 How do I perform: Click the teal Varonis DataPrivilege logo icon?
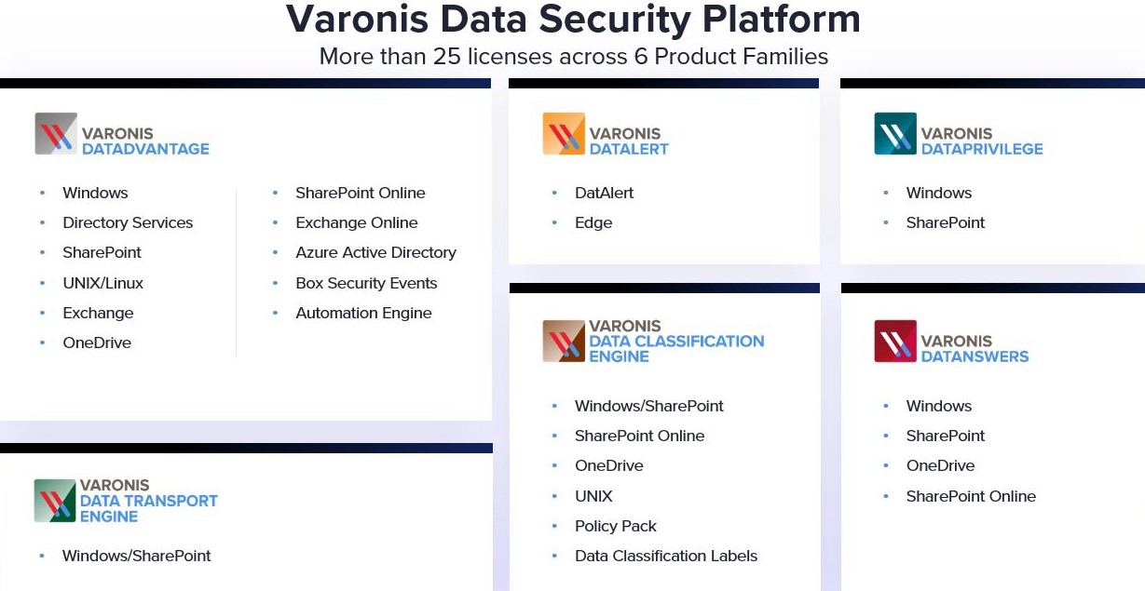point(895,133)
